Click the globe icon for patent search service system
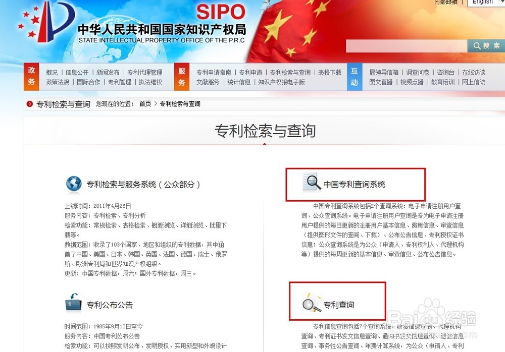505x352 pixels. pyautogui.click(x=74, y=184)
